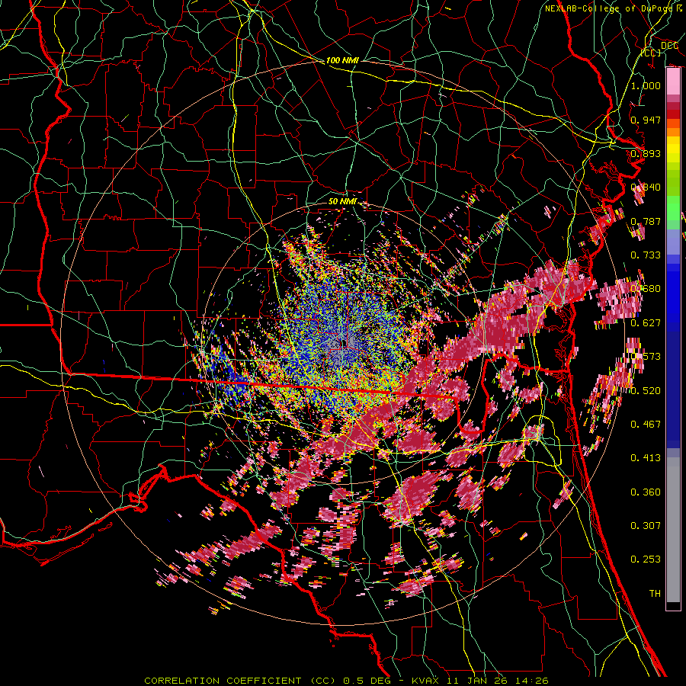Pick the orange segment of the color scale
Viewport: 686px width, 686px height.
click(673, 132)
